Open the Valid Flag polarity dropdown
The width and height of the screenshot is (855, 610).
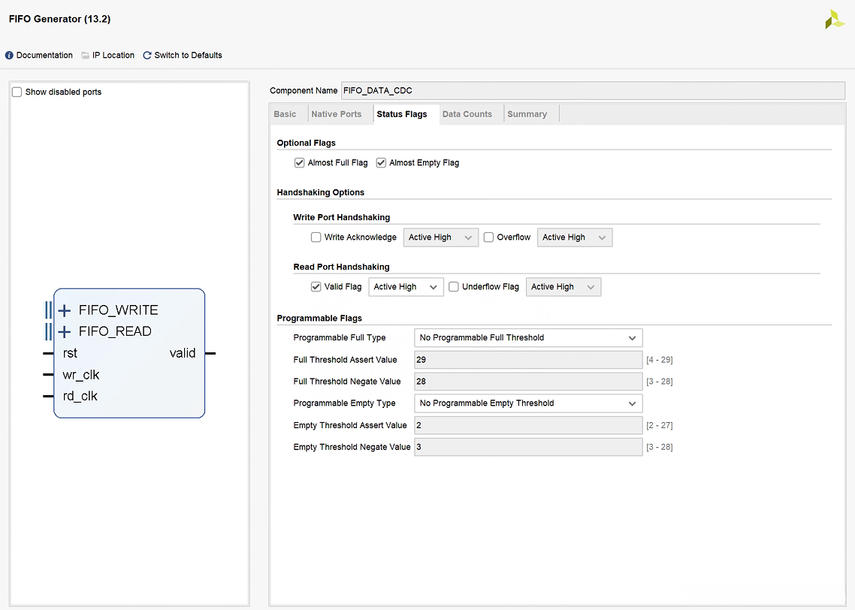click(x=406, y=287)
